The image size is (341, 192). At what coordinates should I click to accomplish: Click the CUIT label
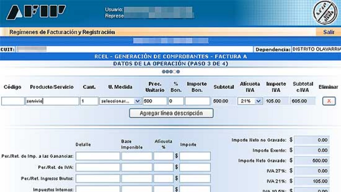(x=7, y=49)
